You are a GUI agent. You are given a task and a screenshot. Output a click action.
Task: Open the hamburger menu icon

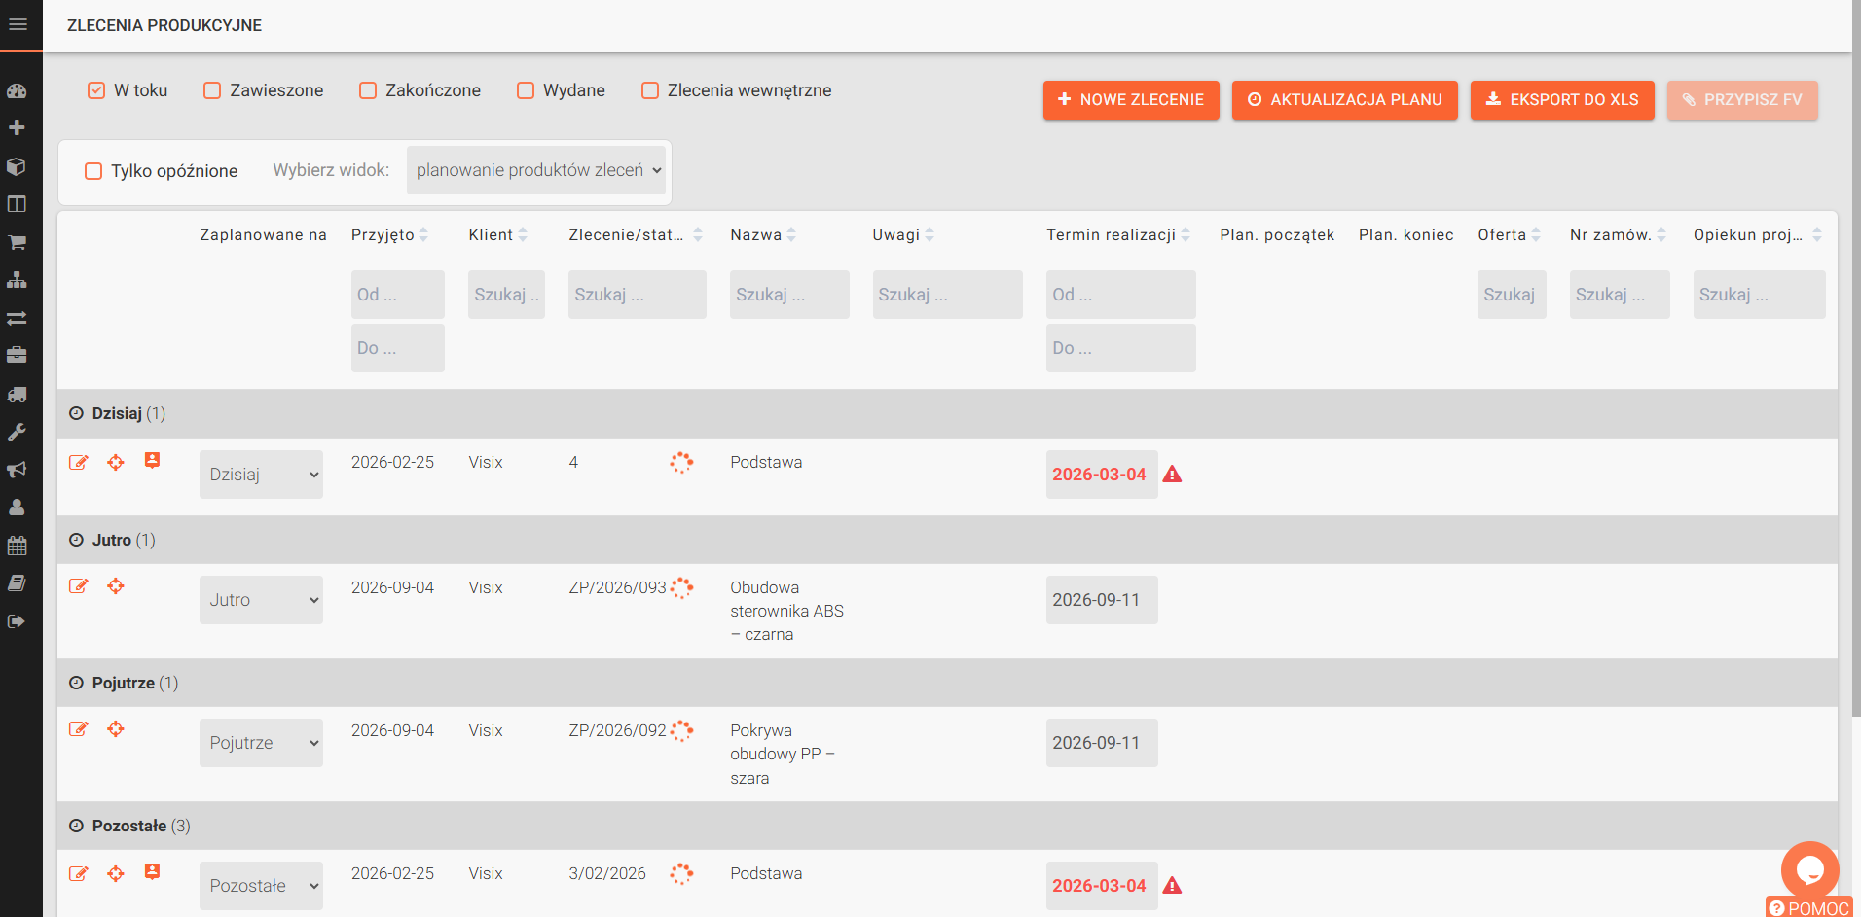click(18, 24)
